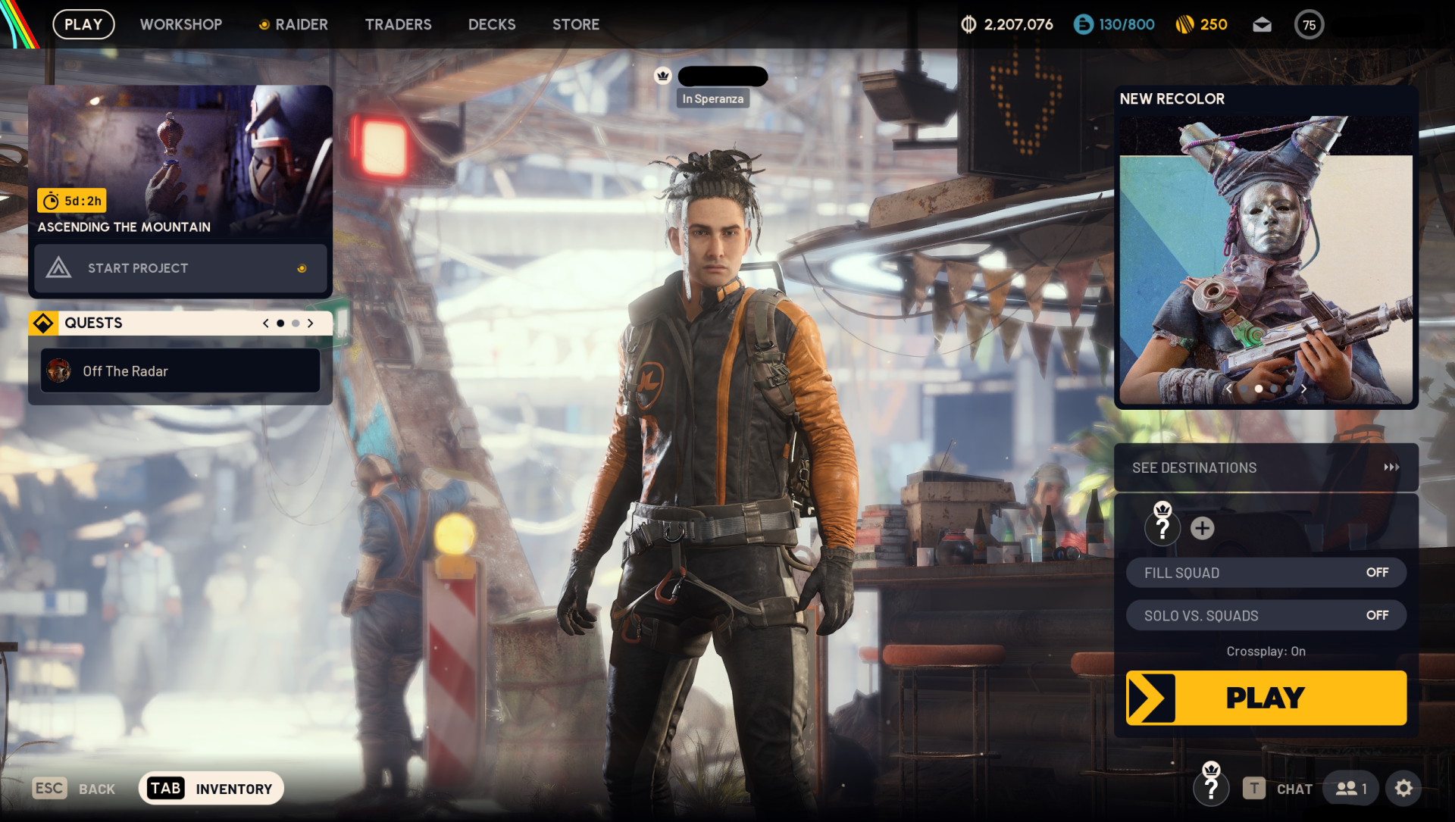Screen dimensions: 1455x822
Task: Click the crown icon beside player name
Action: click(663, 76)
